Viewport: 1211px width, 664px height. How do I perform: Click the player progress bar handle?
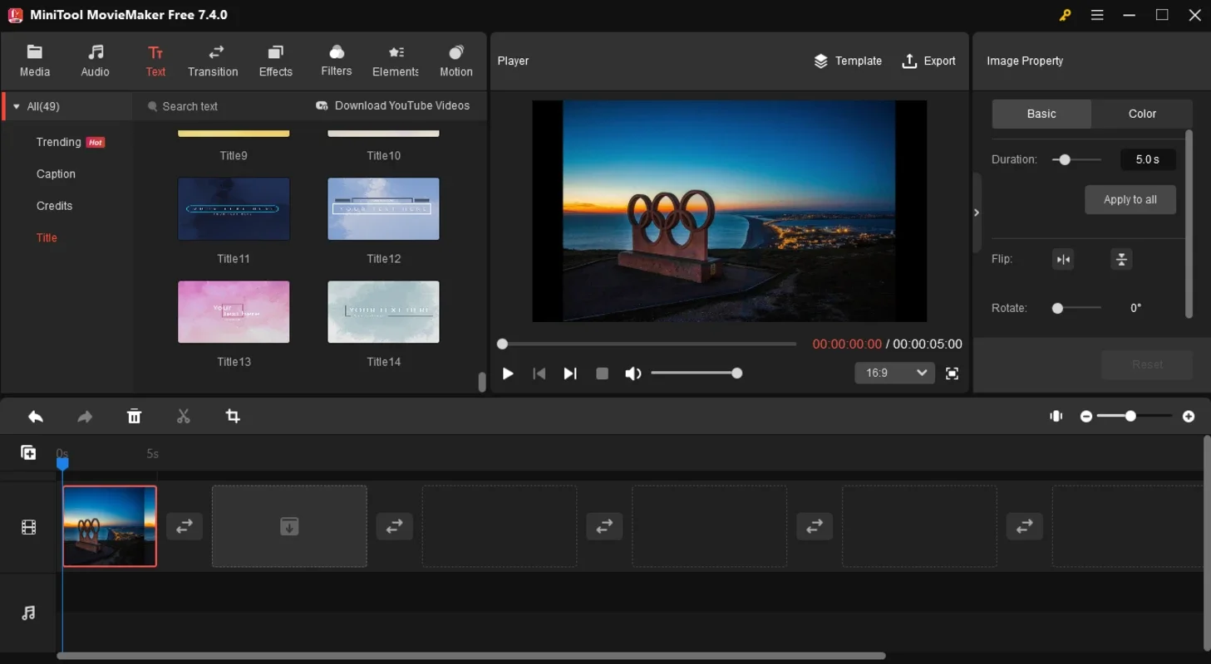[502, 344]
